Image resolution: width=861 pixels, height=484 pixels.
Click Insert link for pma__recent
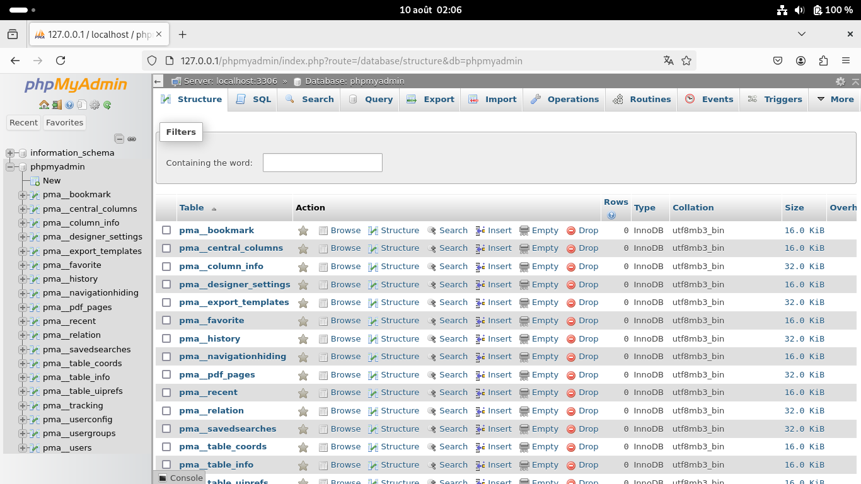(x=494, y=393)
